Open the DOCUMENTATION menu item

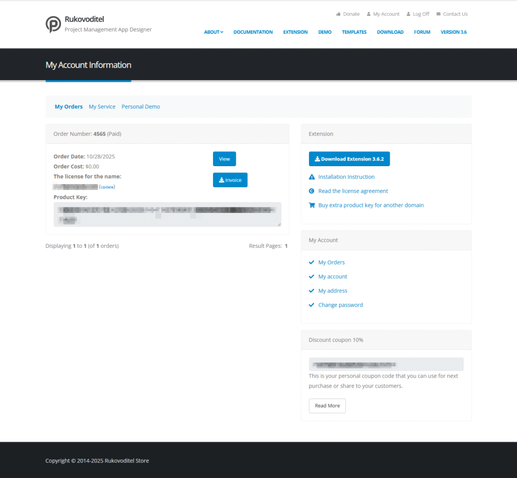pyautogui.click(x=253, y=32)
